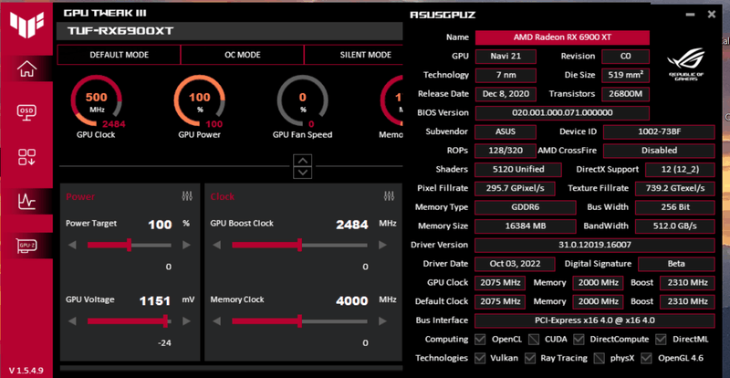Viewport: 730px width, 378px height.
Task: Decrease Memory Clock with left arrow
Action: click(x=217, y=321)
